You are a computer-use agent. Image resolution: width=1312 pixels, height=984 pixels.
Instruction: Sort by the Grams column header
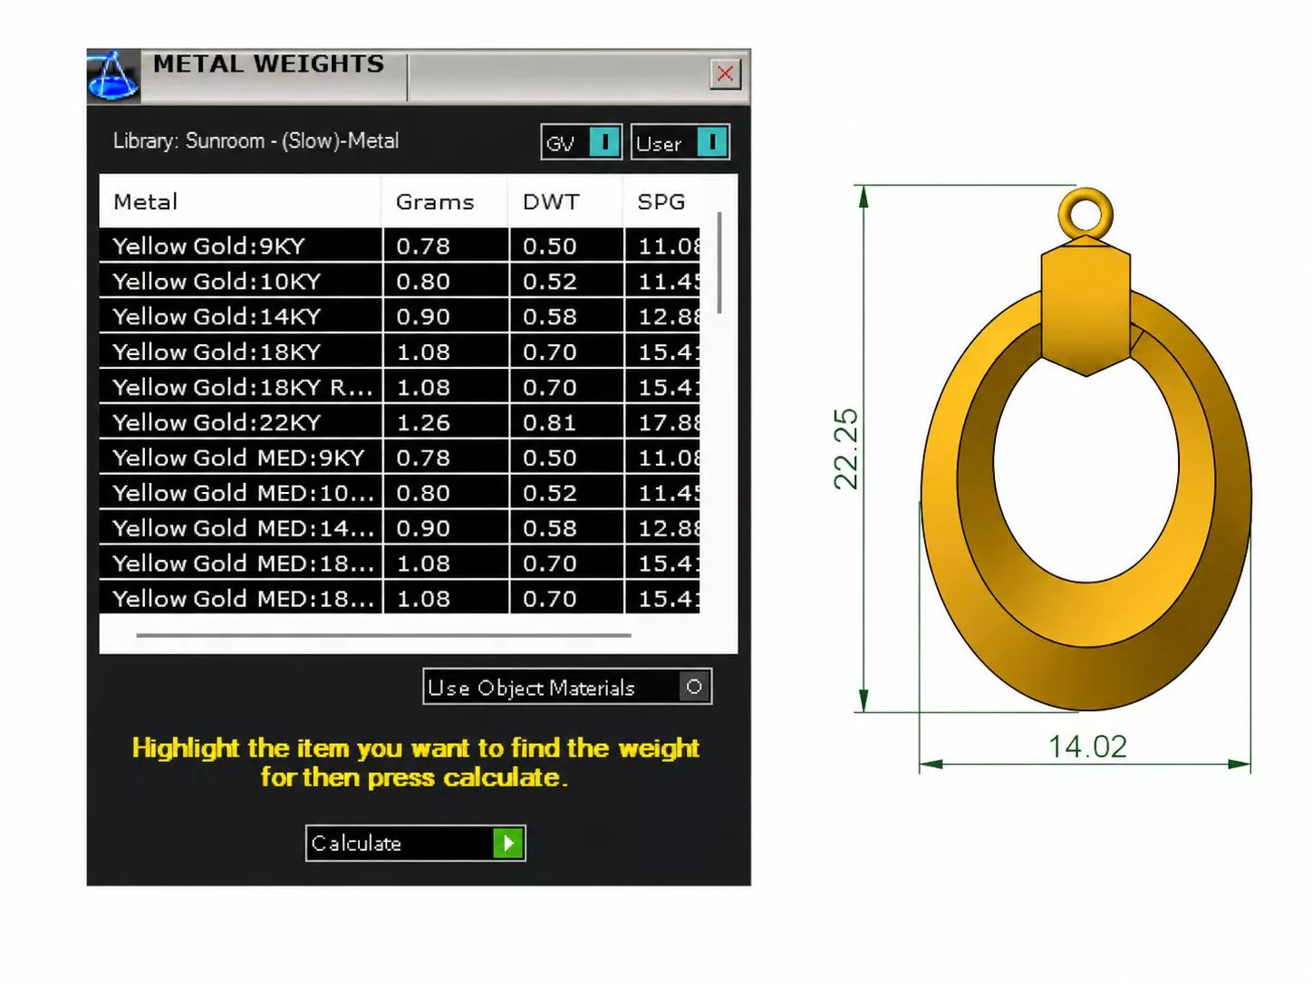tap(445, 201)
